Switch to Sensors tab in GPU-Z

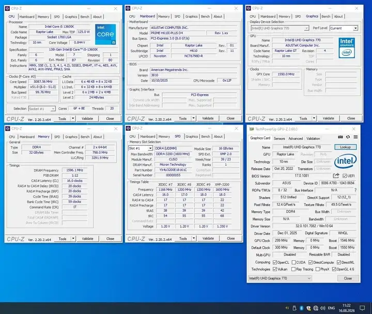[279, 138]
